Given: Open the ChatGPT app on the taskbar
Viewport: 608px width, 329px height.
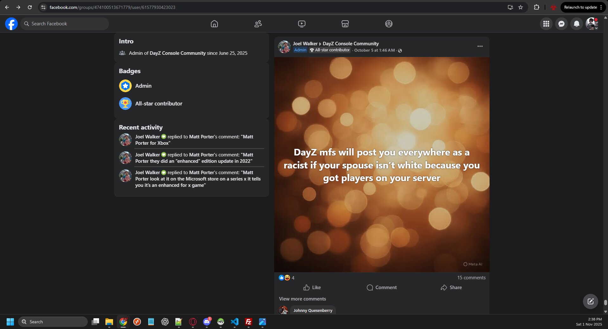Looking at the screenshot, I should click(x=165, y=322).
